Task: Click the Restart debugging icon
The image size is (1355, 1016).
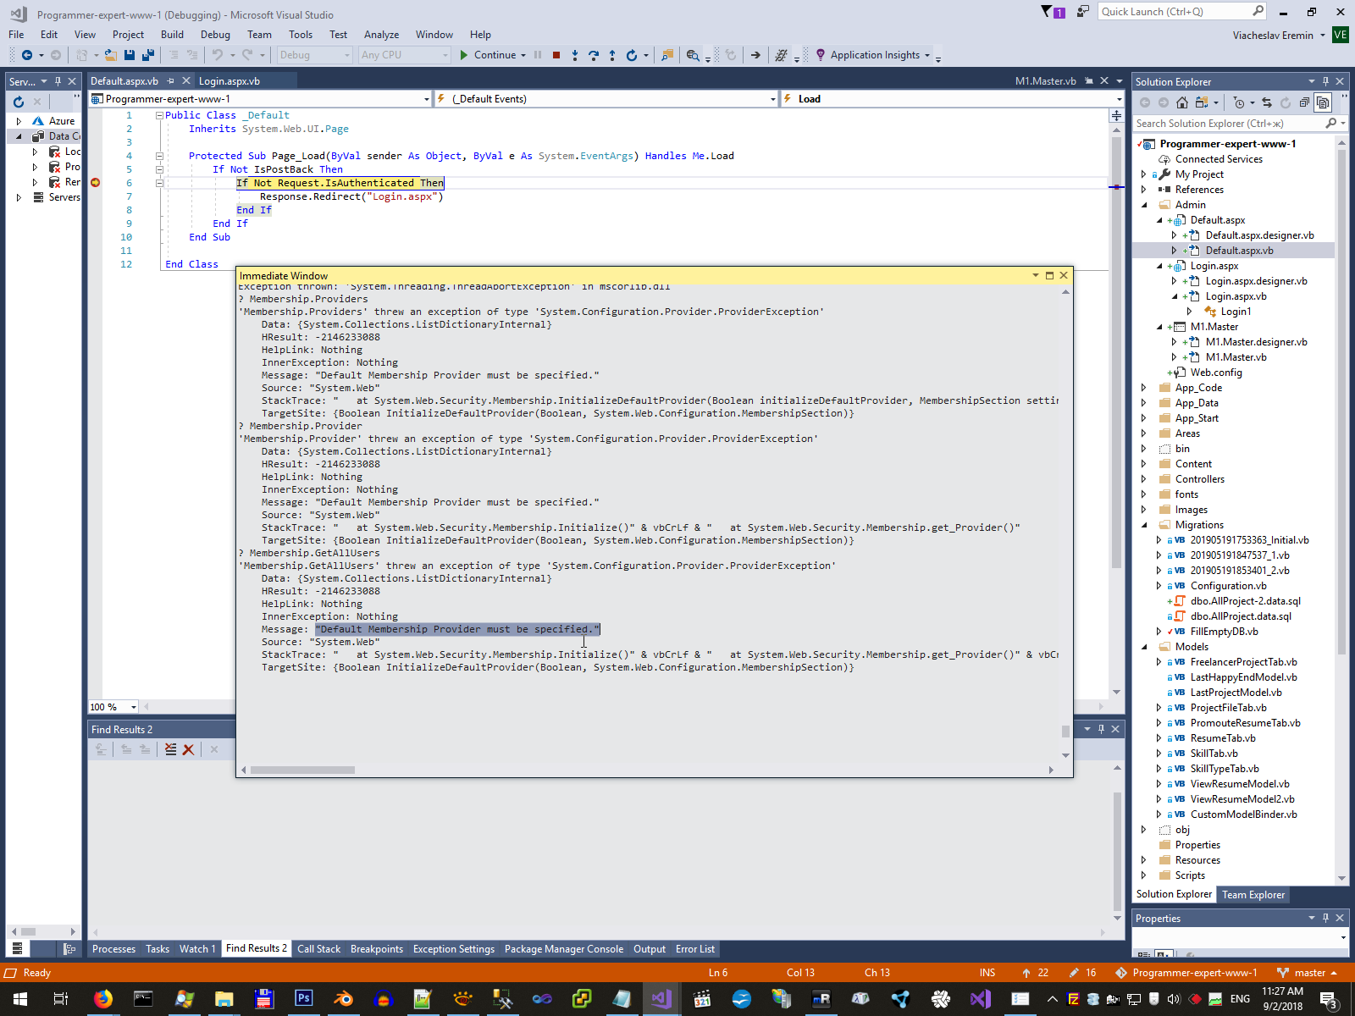Action: [x=632, y=55]
